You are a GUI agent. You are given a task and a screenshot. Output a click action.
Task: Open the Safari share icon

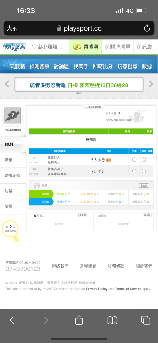79,320
